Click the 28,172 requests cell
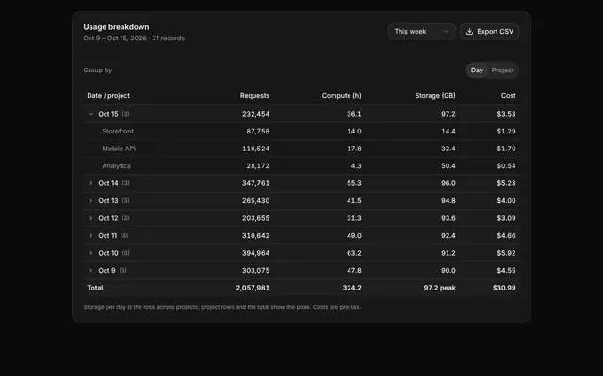The width and height of the screenshot is (603, 376). coord(257,166)
